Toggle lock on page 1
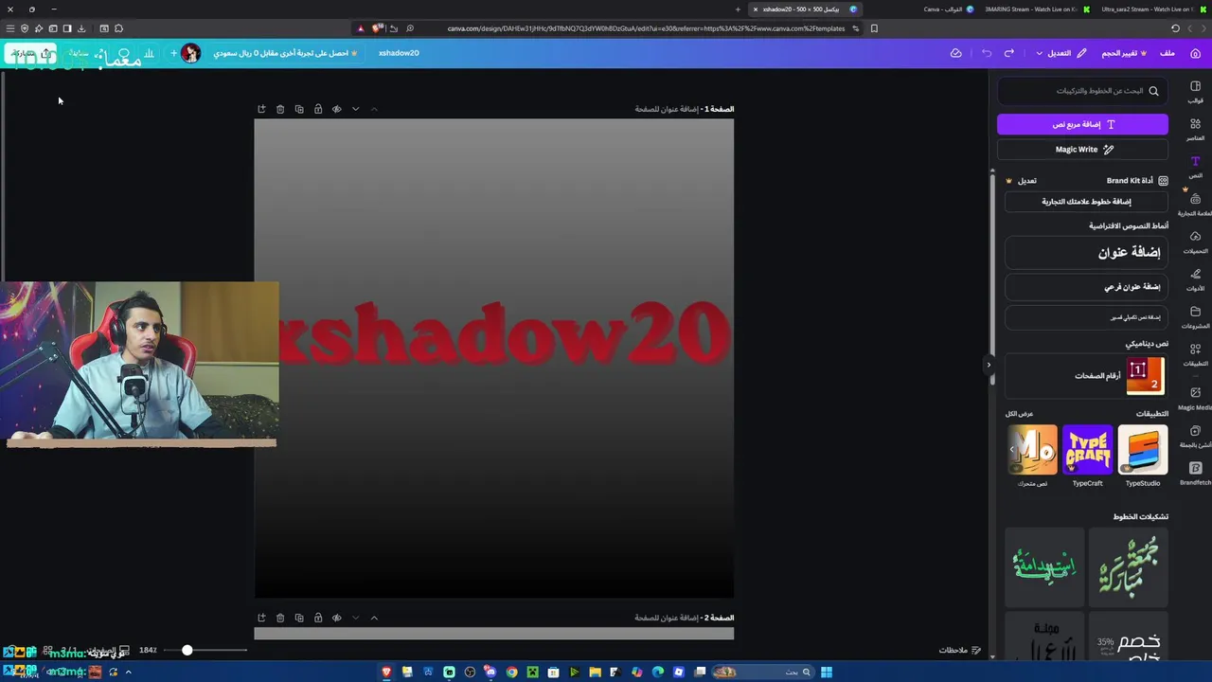This screenshot has height=682, width=1212. click(318, 109)
